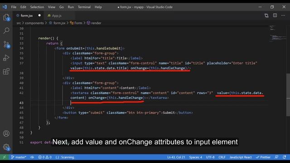Change encoding via UTF-8
Image resolution: width=290 pixels, height=163 pixels.
click(210, 157)
